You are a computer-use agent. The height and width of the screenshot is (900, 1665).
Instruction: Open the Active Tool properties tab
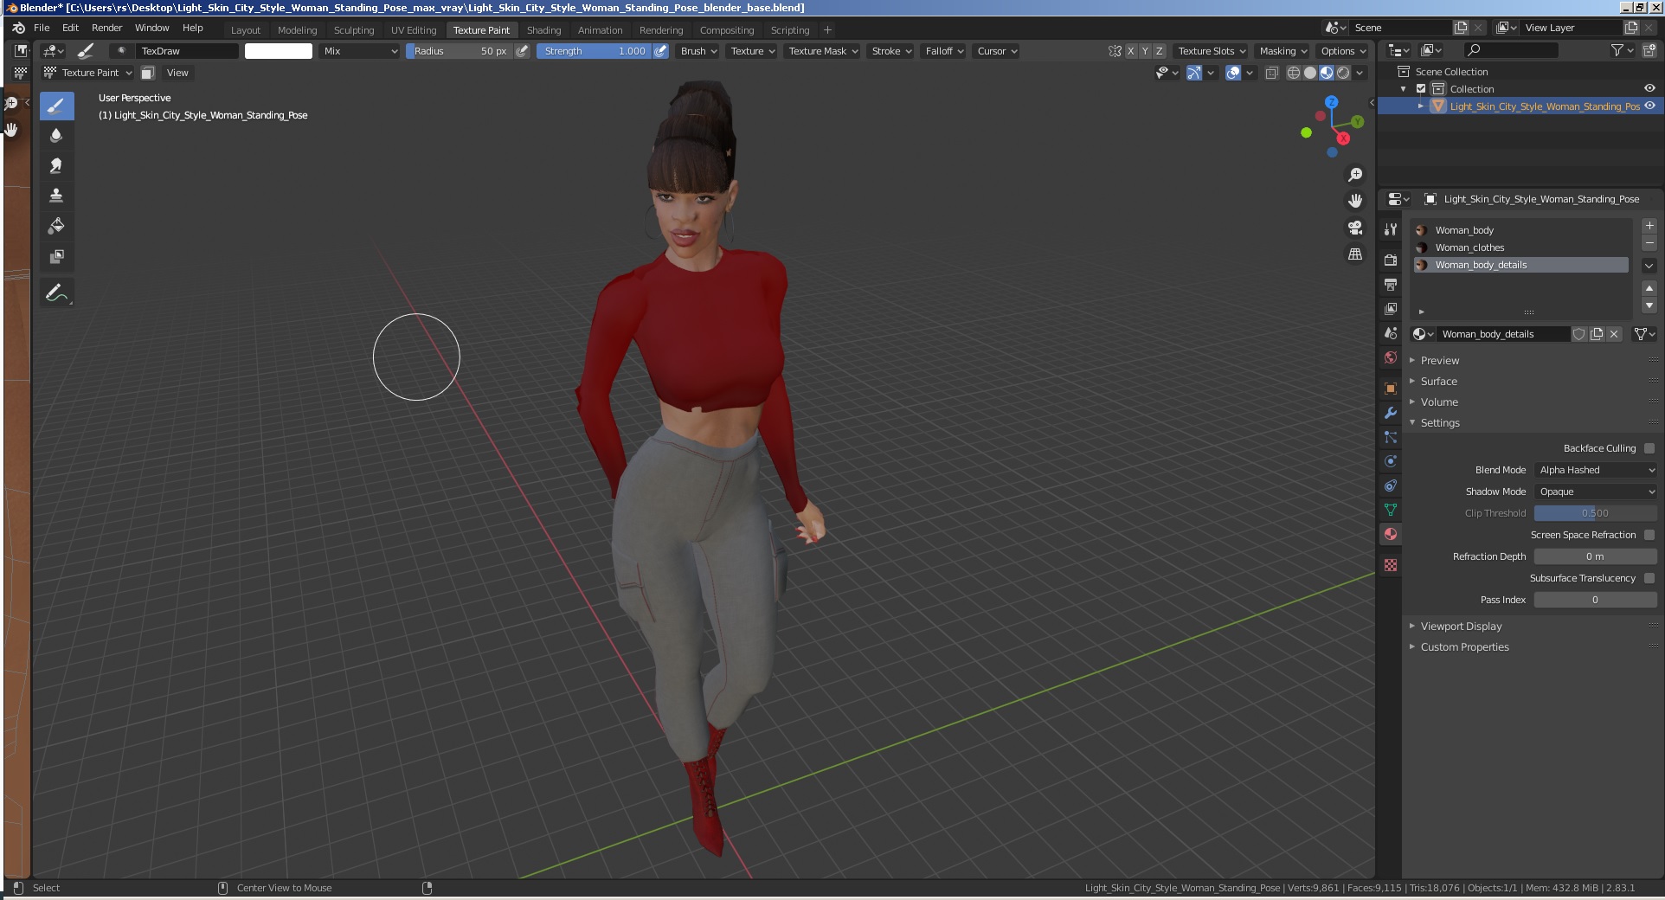1391,229
